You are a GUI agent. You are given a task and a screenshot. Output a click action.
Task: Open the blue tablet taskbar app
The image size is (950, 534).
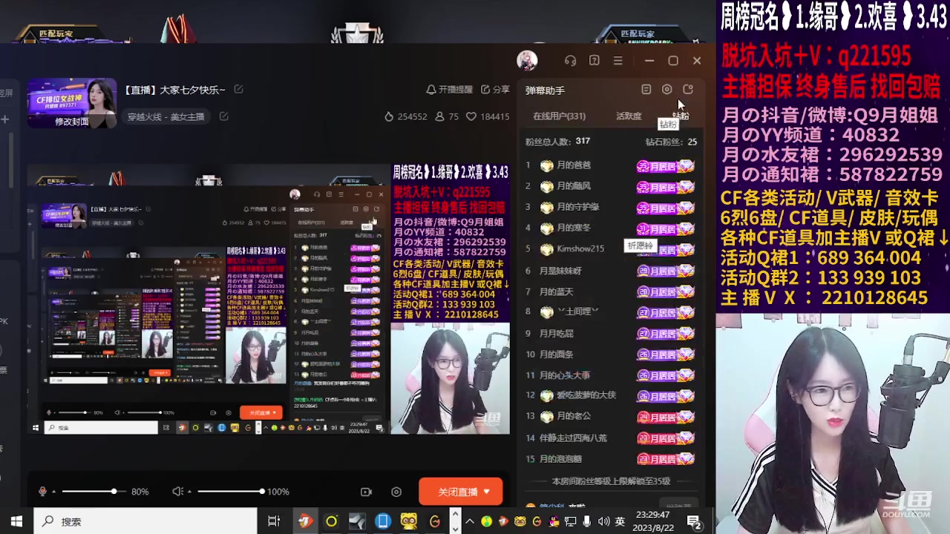pos(383,521)
